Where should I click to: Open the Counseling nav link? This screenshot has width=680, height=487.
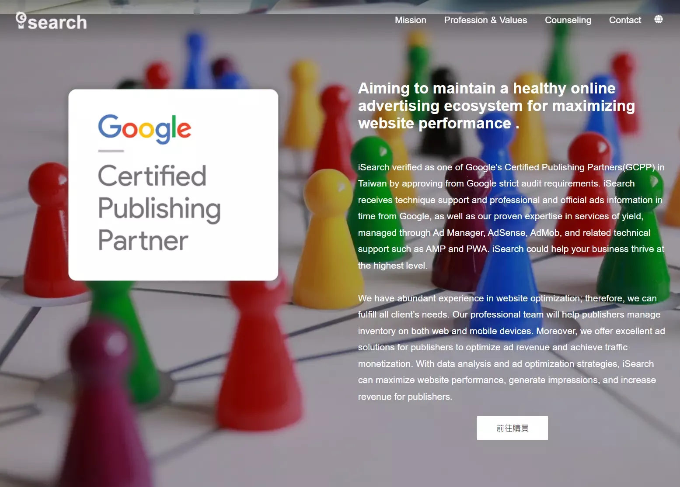click(x=568, y=20)
